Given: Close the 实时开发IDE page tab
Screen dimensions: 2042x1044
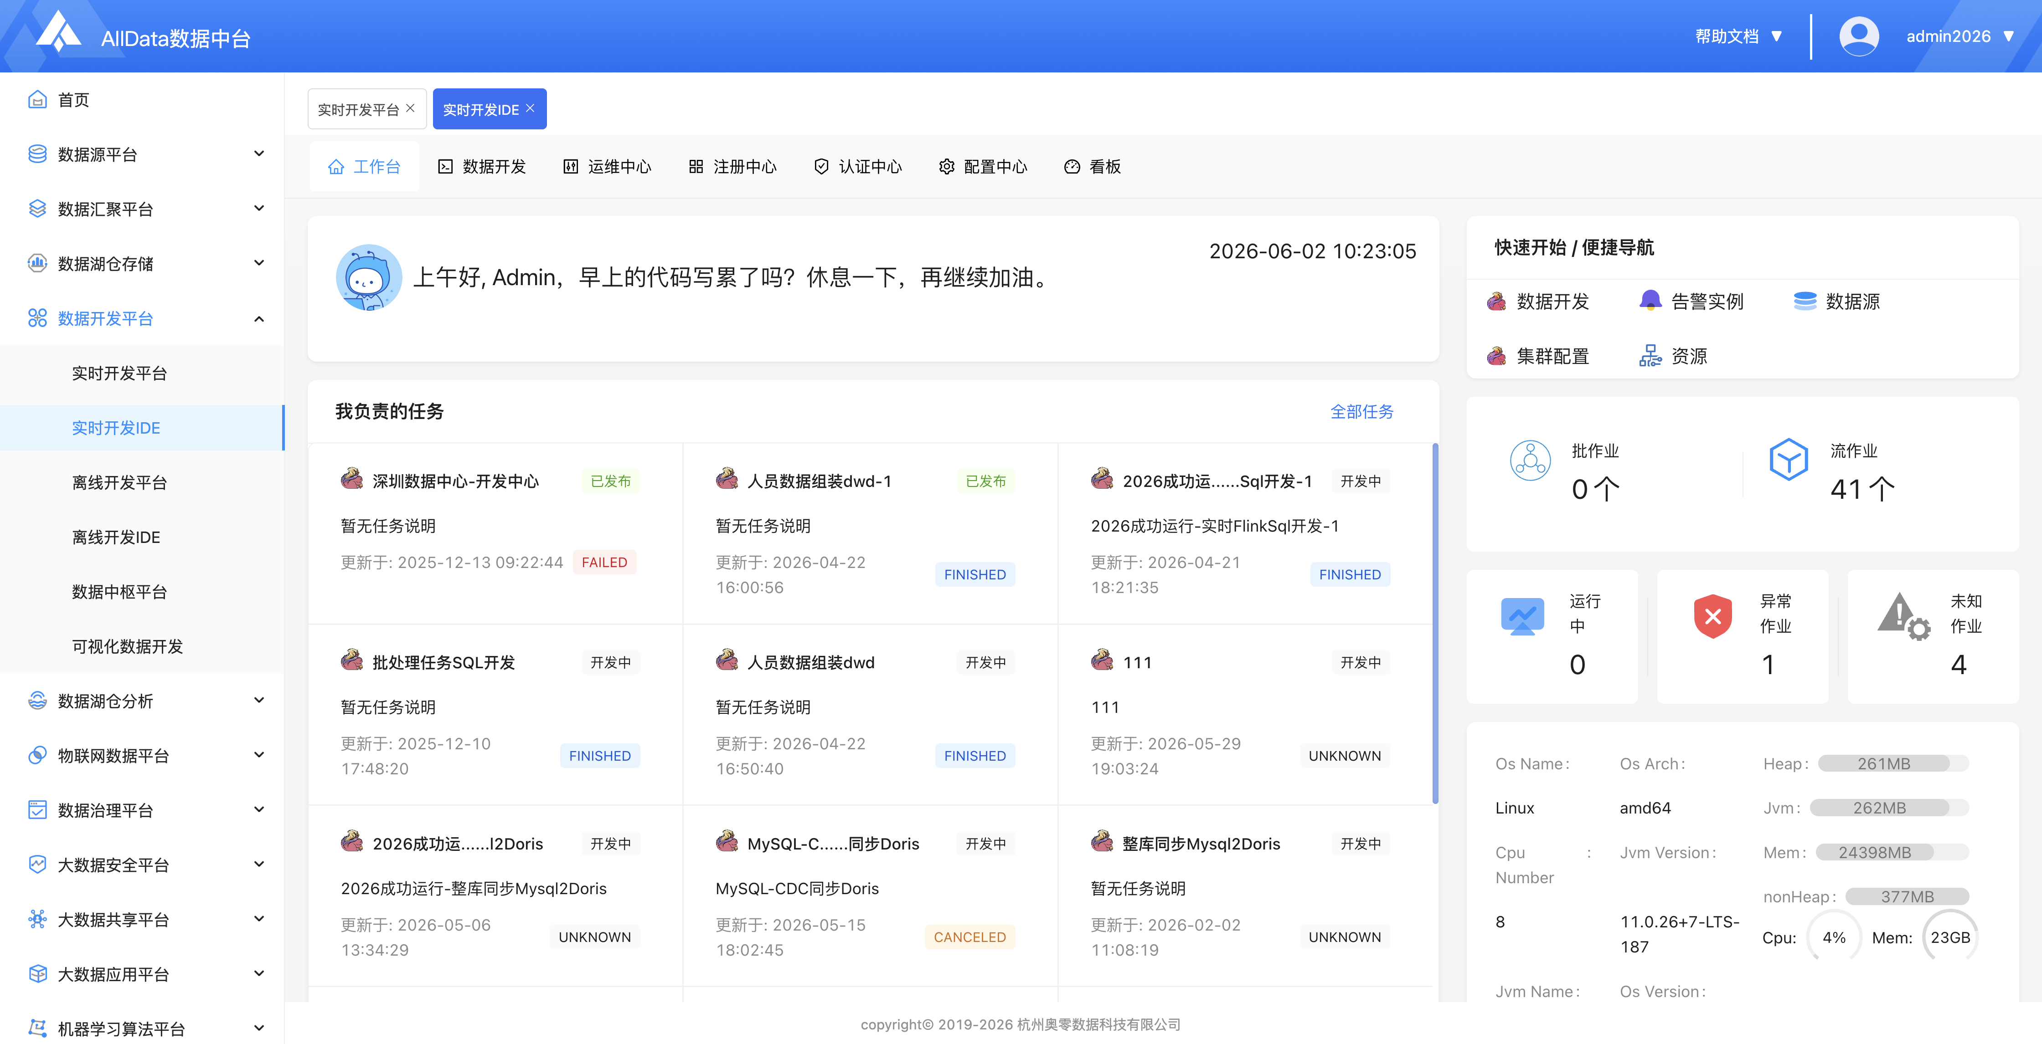Looking at the screenshot, I should (x=530, y=108).
